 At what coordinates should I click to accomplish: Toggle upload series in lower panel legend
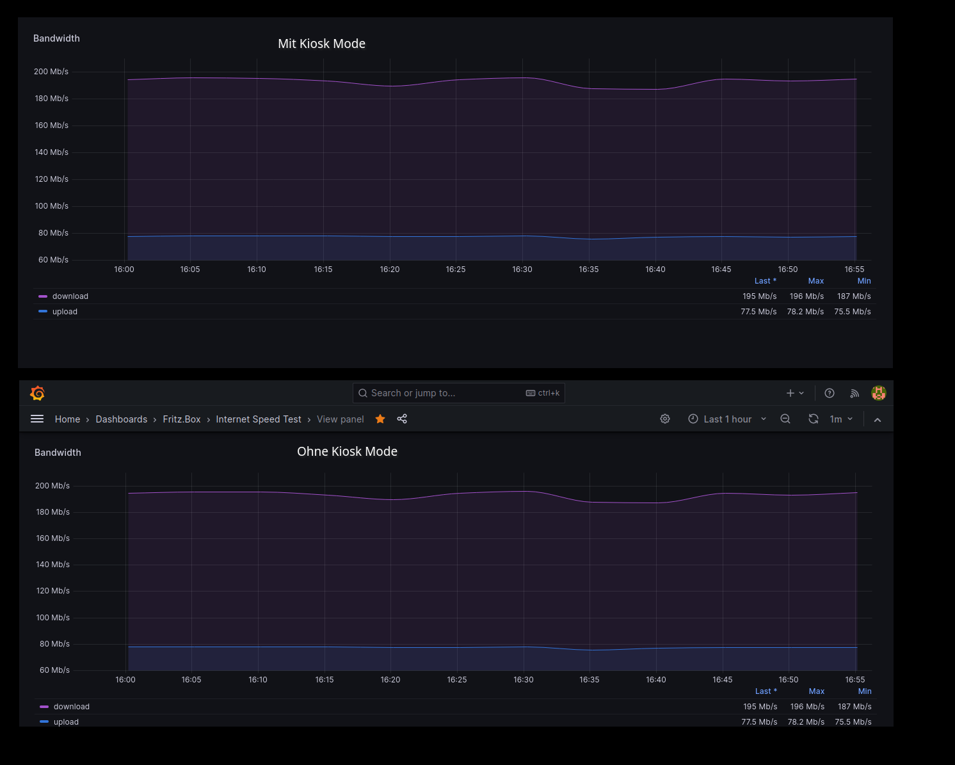(x=66, y=722)
